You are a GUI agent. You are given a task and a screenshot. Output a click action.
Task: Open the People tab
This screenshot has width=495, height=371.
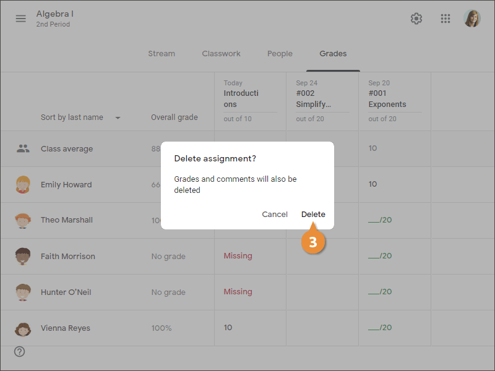coord(280,54)
